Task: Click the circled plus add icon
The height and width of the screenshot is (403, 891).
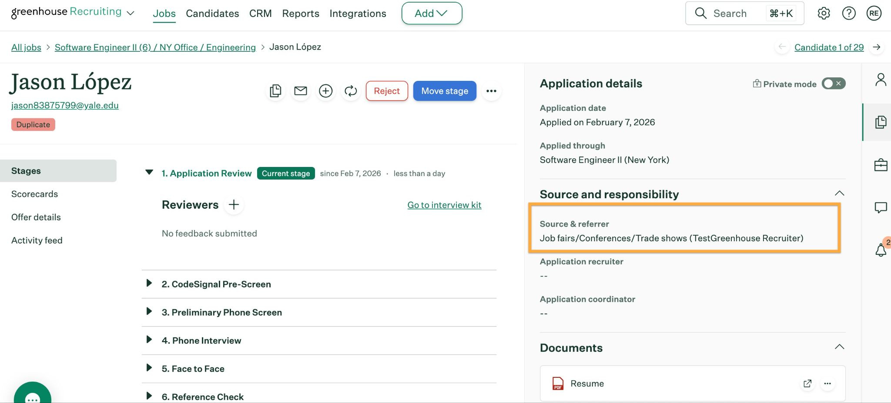Action: (326, 91)
